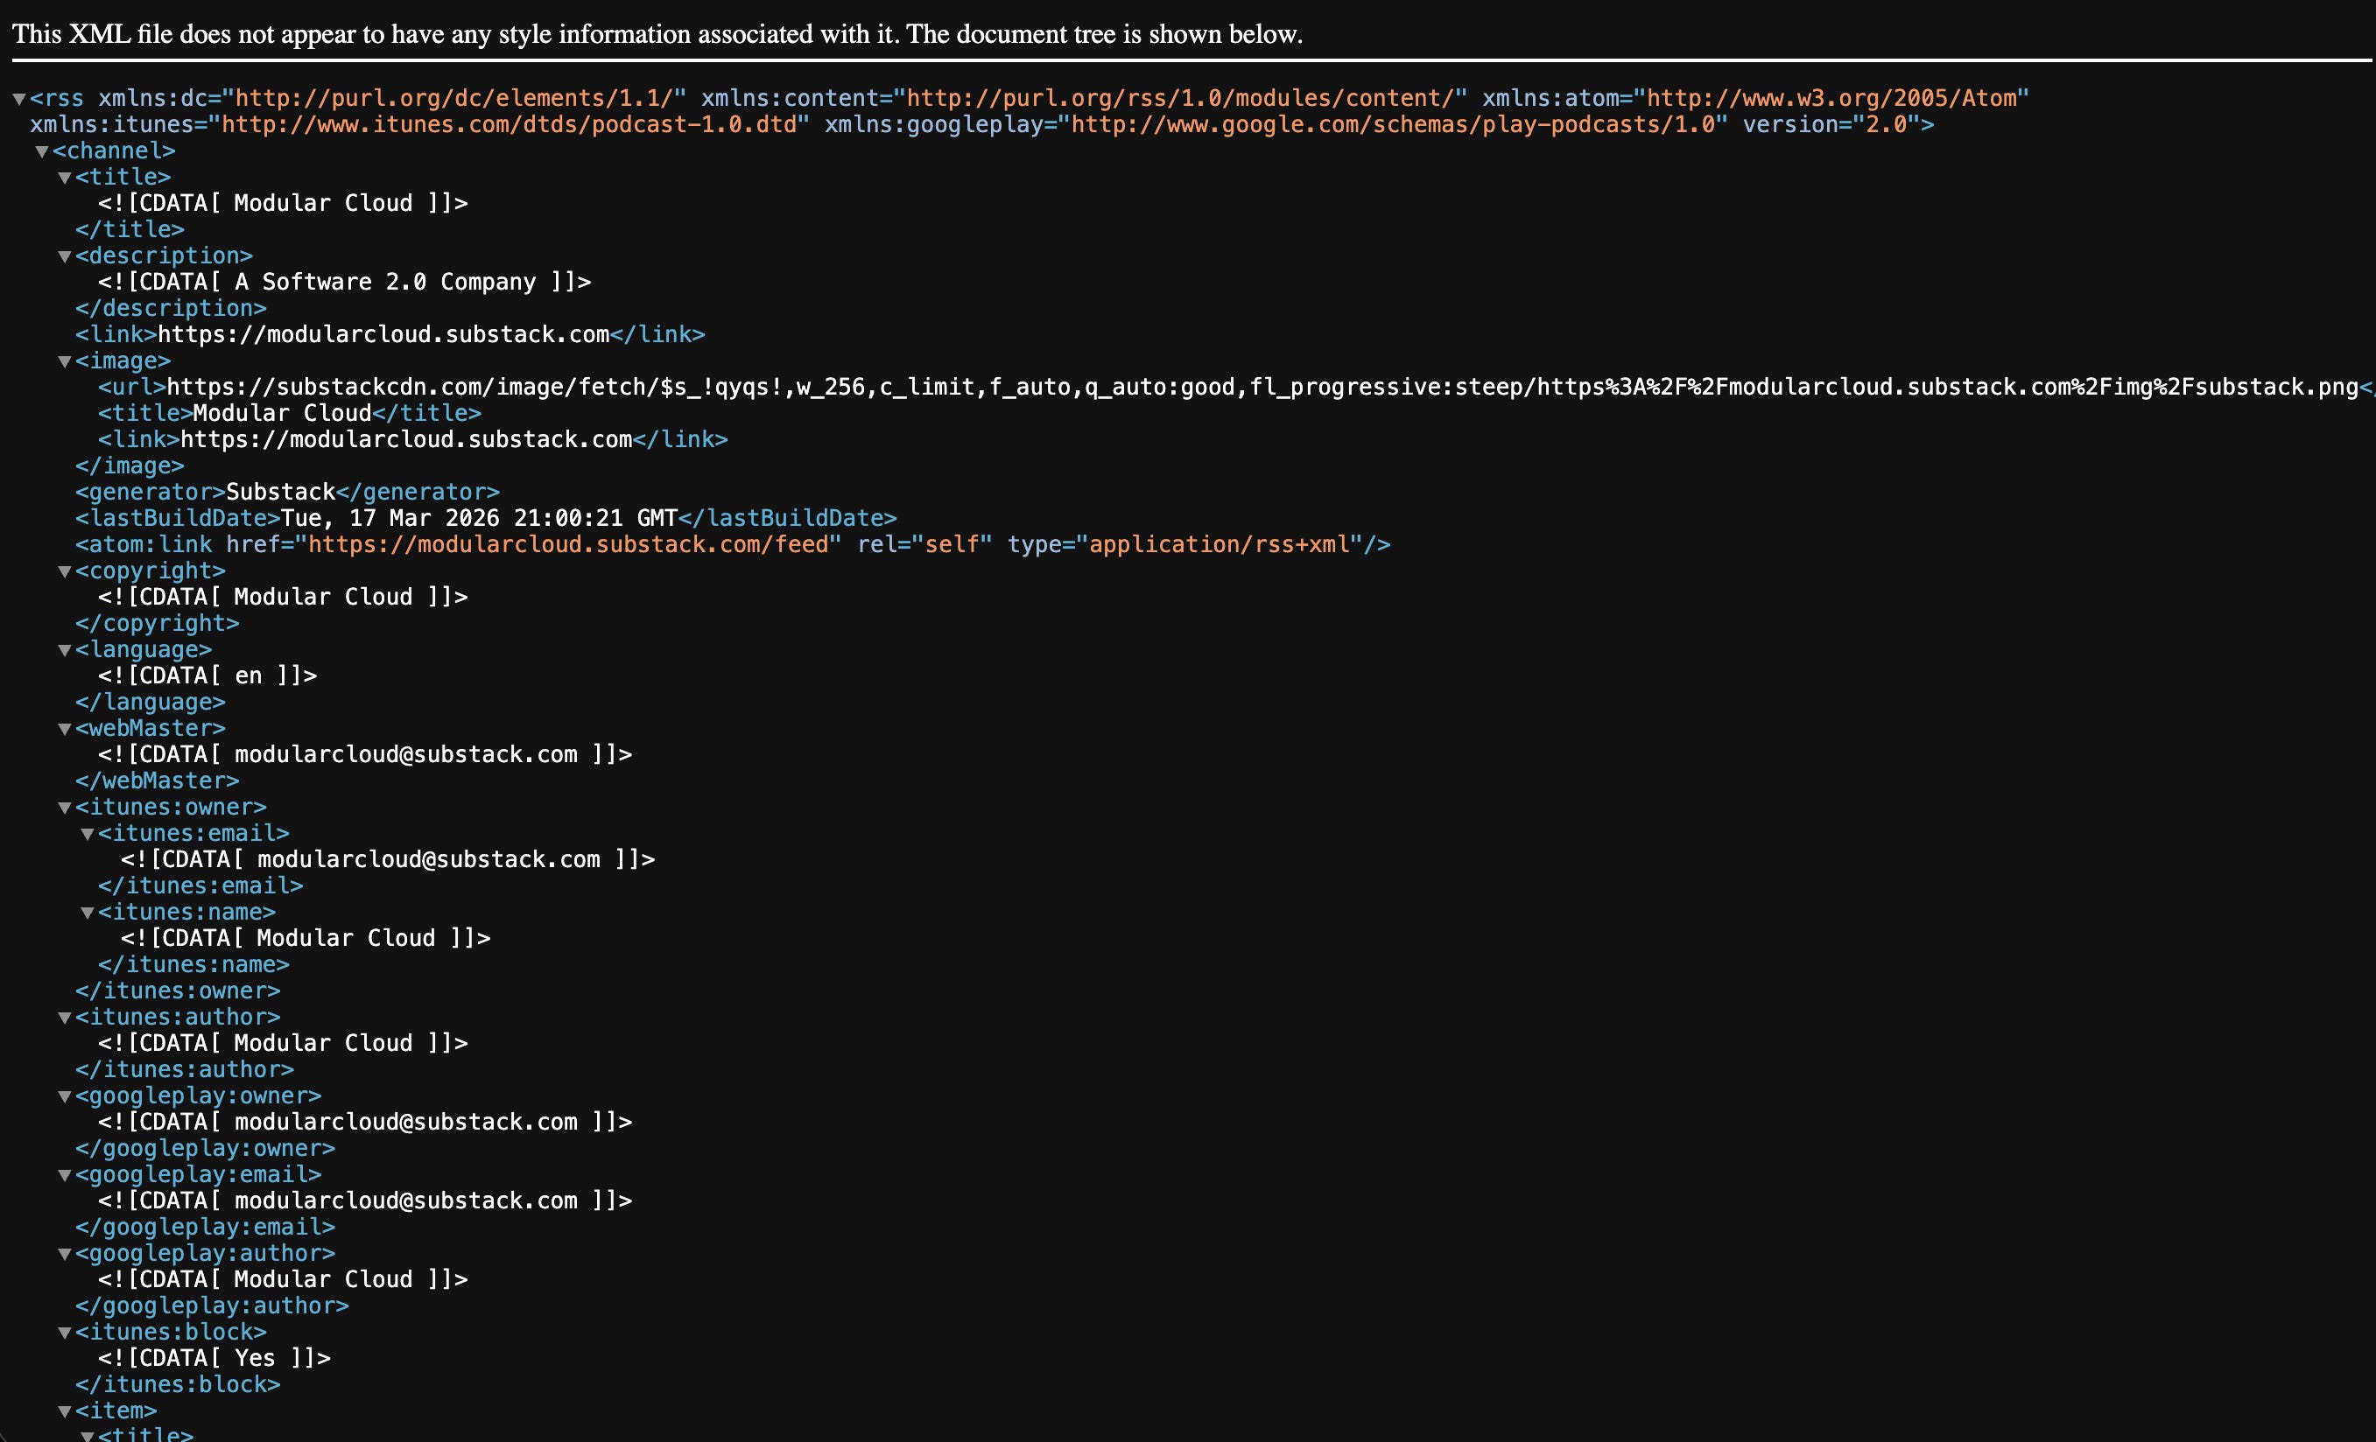Collapse the channel node triangle
Viewport: 2376px width, 1442px height.
click(41, 151)
